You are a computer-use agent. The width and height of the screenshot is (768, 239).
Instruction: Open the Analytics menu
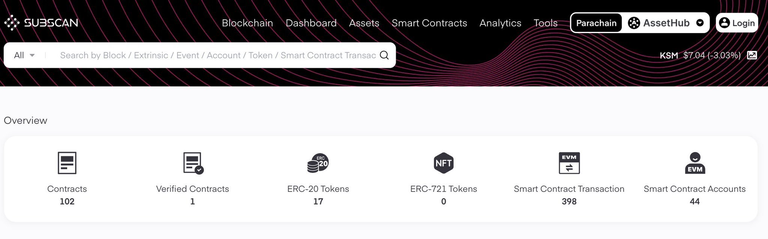[500, 23]
